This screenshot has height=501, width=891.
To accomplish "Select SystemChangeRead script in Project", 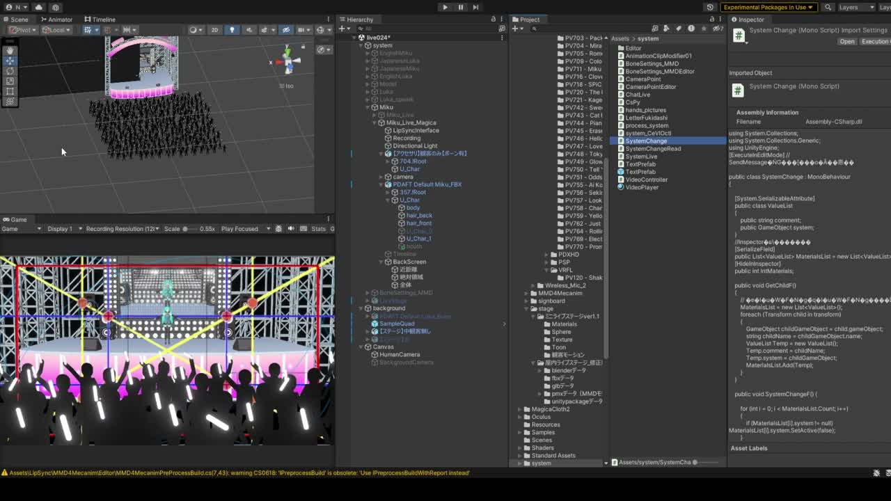I will pos(652,148).
